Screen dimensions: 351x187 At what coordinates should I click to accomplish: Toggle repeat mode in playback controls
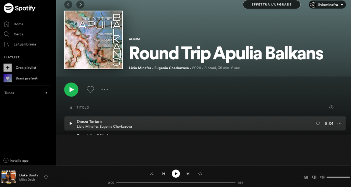pos(200,174)
